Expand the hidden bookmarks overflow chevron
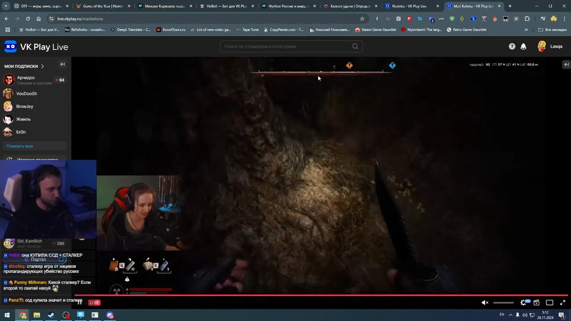The height and width of the screenshot is (321, 571). [526, 30]
